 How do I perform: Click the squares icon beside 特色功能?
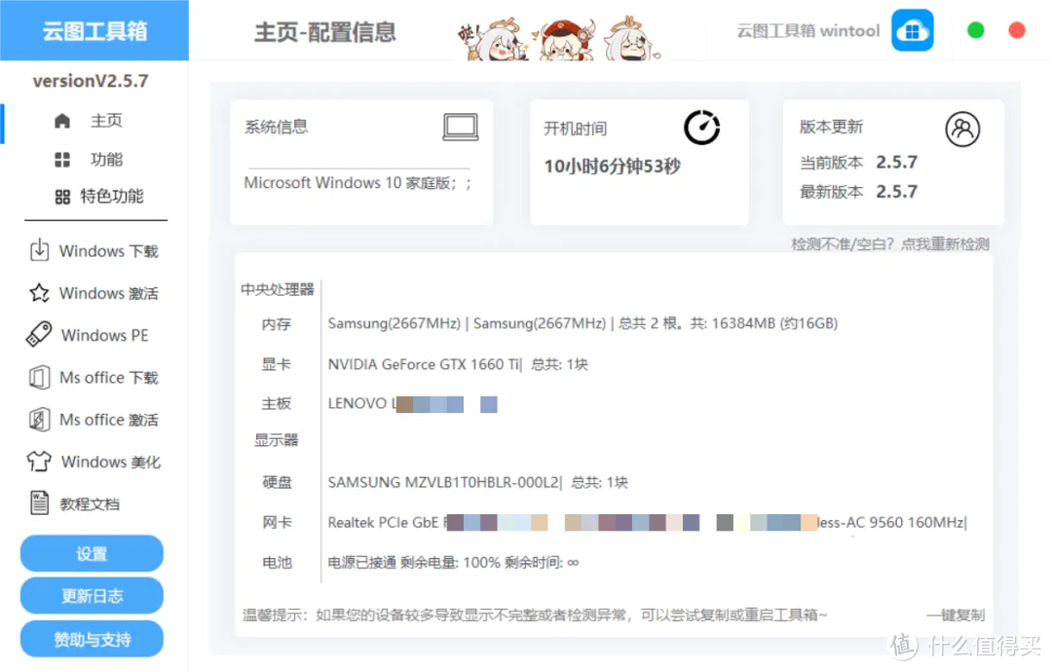62,197
